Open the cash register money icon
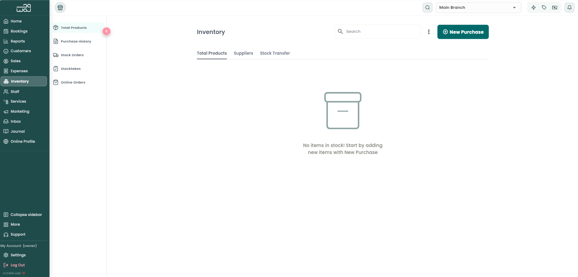The image size is (578, 277). [555, 8]
